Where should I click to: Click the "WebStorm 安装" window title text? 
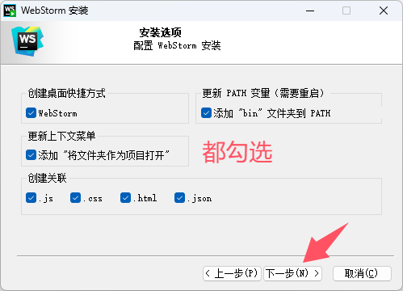(55, 11)
